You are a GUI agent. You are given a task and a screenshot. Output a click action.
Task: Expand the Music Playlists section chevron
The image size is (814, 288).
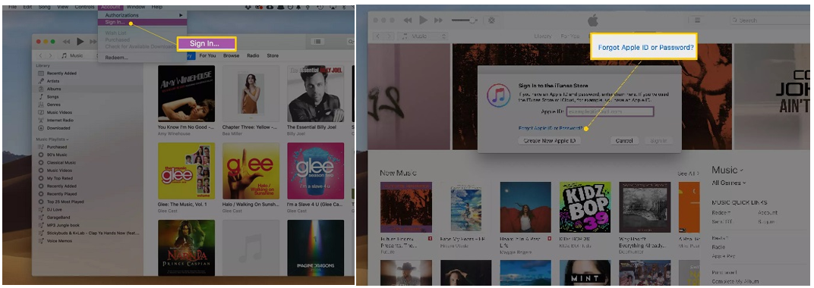pyautogui.click(x=68, y=139)
